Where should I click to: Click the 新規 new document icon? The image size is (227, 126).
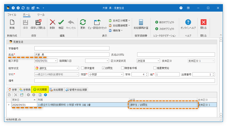coord(12,22)
